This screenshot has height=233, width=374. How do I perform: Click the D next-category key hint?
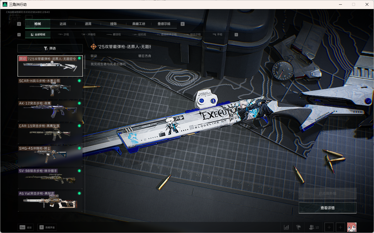pyautogui.click(x=236, y=34)
